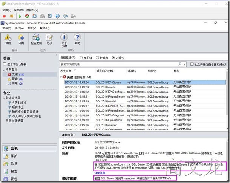Select the SQL2016\msdb alert row
The height and width of the screenshot is (183, 230).
pyautogui.click(x=145, y=87)
